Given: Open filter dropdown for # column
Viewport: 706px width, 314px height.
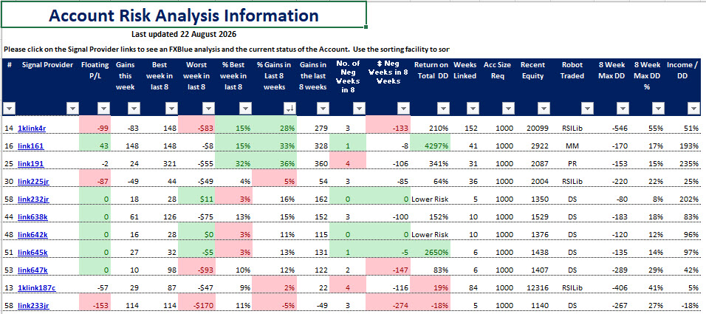Looking at the screenshot, I should [x=10, y=108].
